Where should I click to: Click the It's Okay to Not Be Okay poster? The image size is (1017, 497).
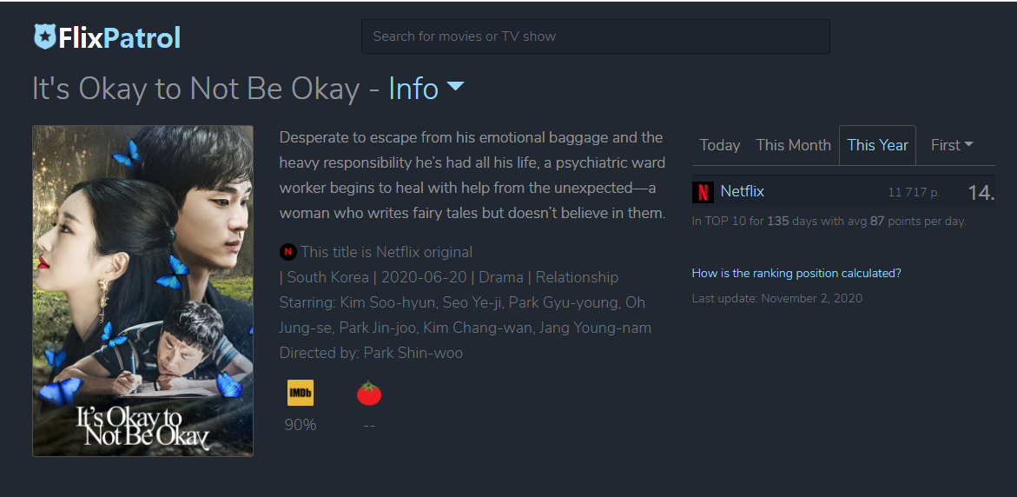[142, 291]
